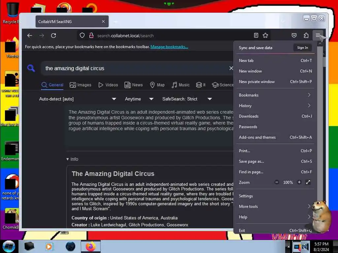The height and width of the screenshot is (253, 338).
Task: Switch to the IT search tab
Action: [x=201, y=85]
